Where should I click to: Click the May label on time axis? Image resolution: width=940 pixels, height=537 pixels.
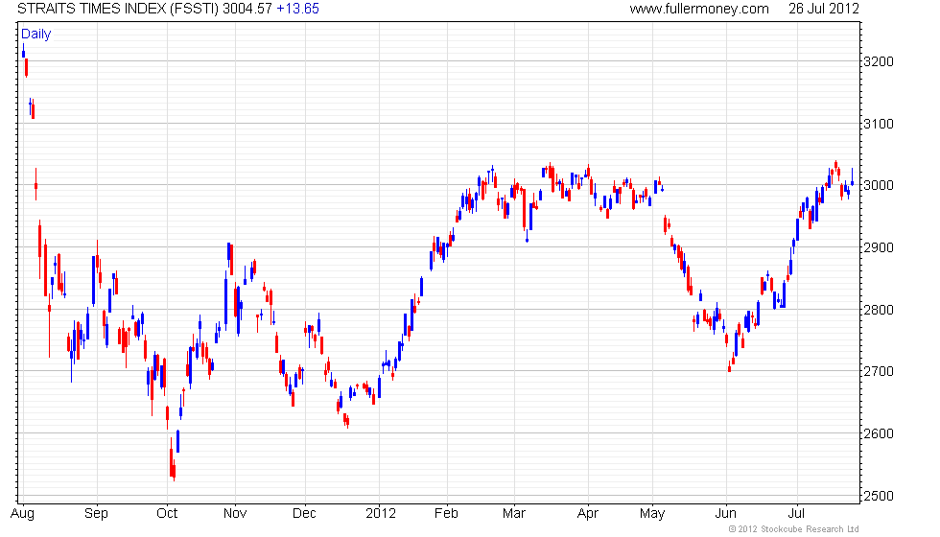pos(652,514)
